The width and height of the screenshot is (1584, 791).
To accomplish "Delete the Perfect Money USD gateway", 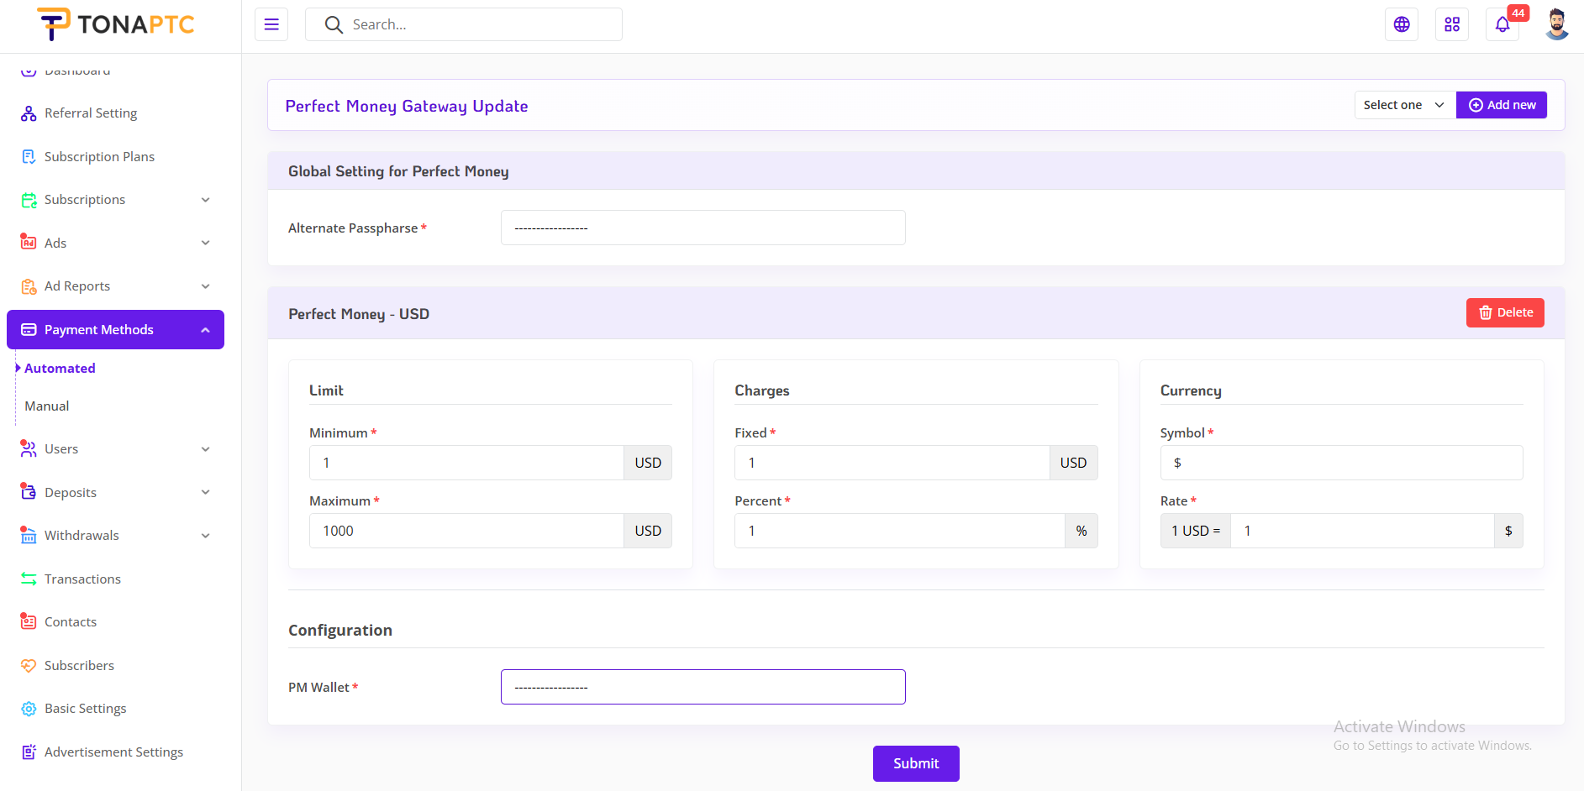I will [x=1505, y=312].
